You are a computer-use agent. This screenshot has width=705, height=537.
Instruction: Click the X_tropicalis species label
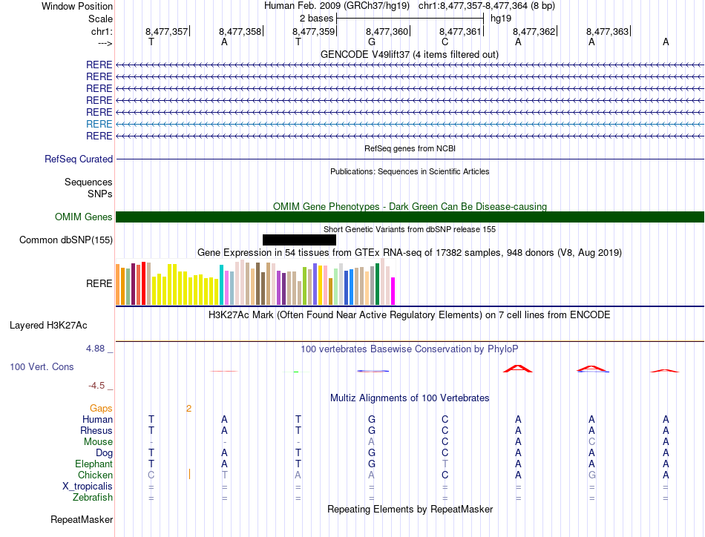88,487
